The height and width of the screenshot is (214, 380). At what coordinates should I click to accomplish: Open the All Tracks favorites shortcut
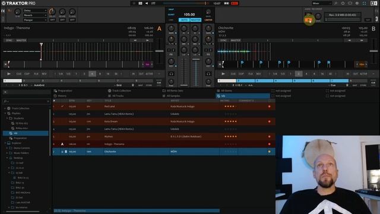pos(116,96)
